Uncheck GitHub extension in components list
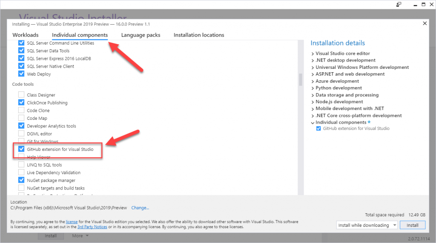Viewport: 436px width, 243px height. pos(21,149)
